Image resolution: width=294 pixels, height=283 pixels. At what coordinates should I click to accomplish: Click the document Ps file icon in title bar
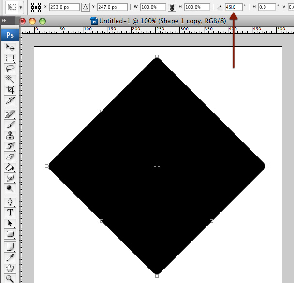click(x=94, y=21)
